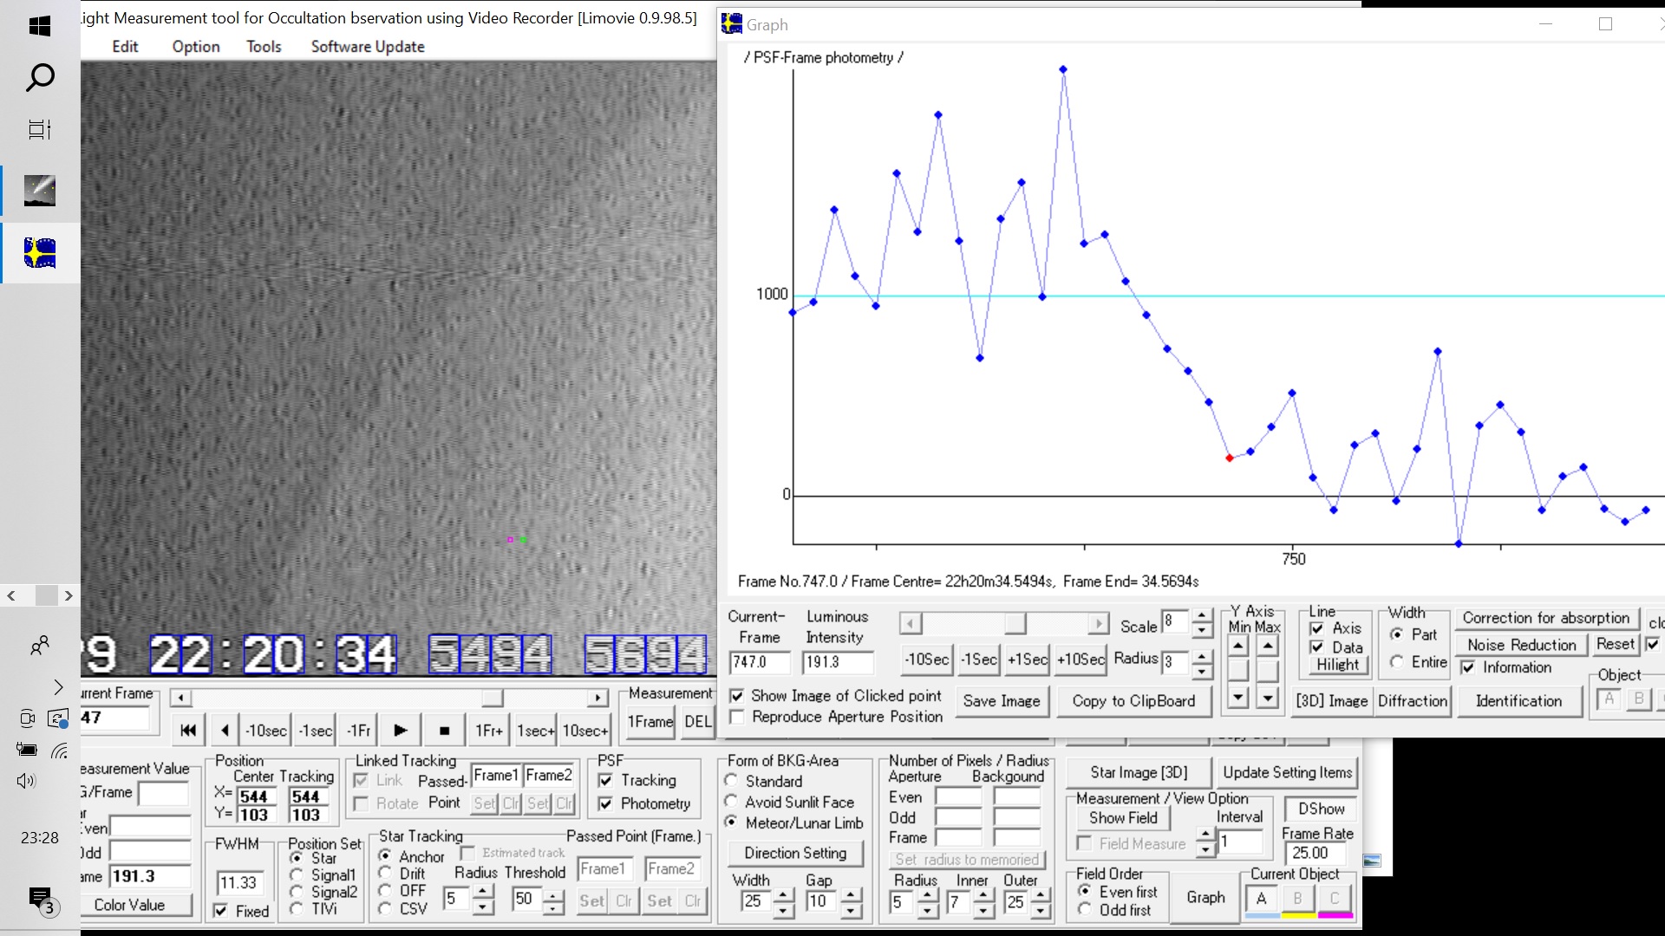Increase the graph Scale spinner value
This screenshot has width=1665, height=936.
[x=1201, y=616]
